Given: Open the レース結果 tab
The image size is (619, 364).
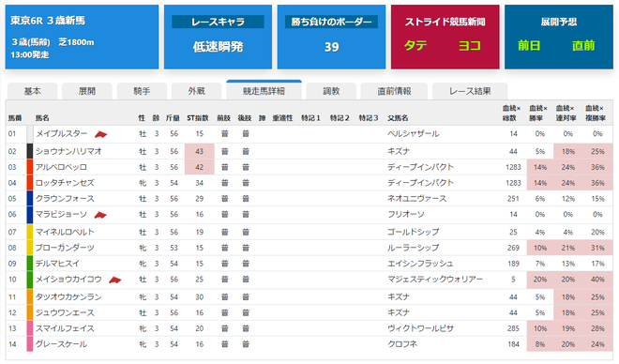Looking at the screenshot, I should [470, 91].
